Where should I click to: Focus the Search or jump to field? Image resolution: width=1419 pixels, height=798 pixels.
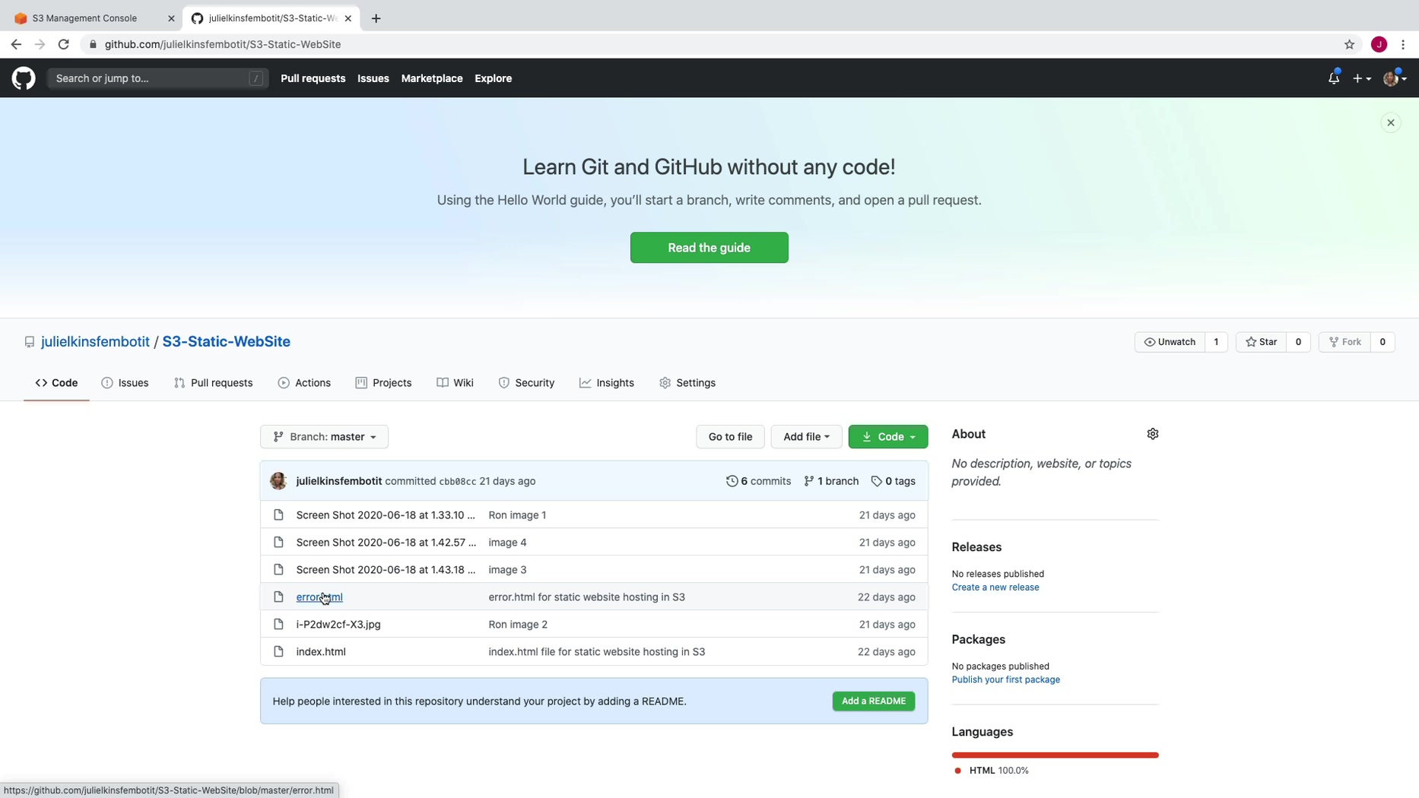158,78
